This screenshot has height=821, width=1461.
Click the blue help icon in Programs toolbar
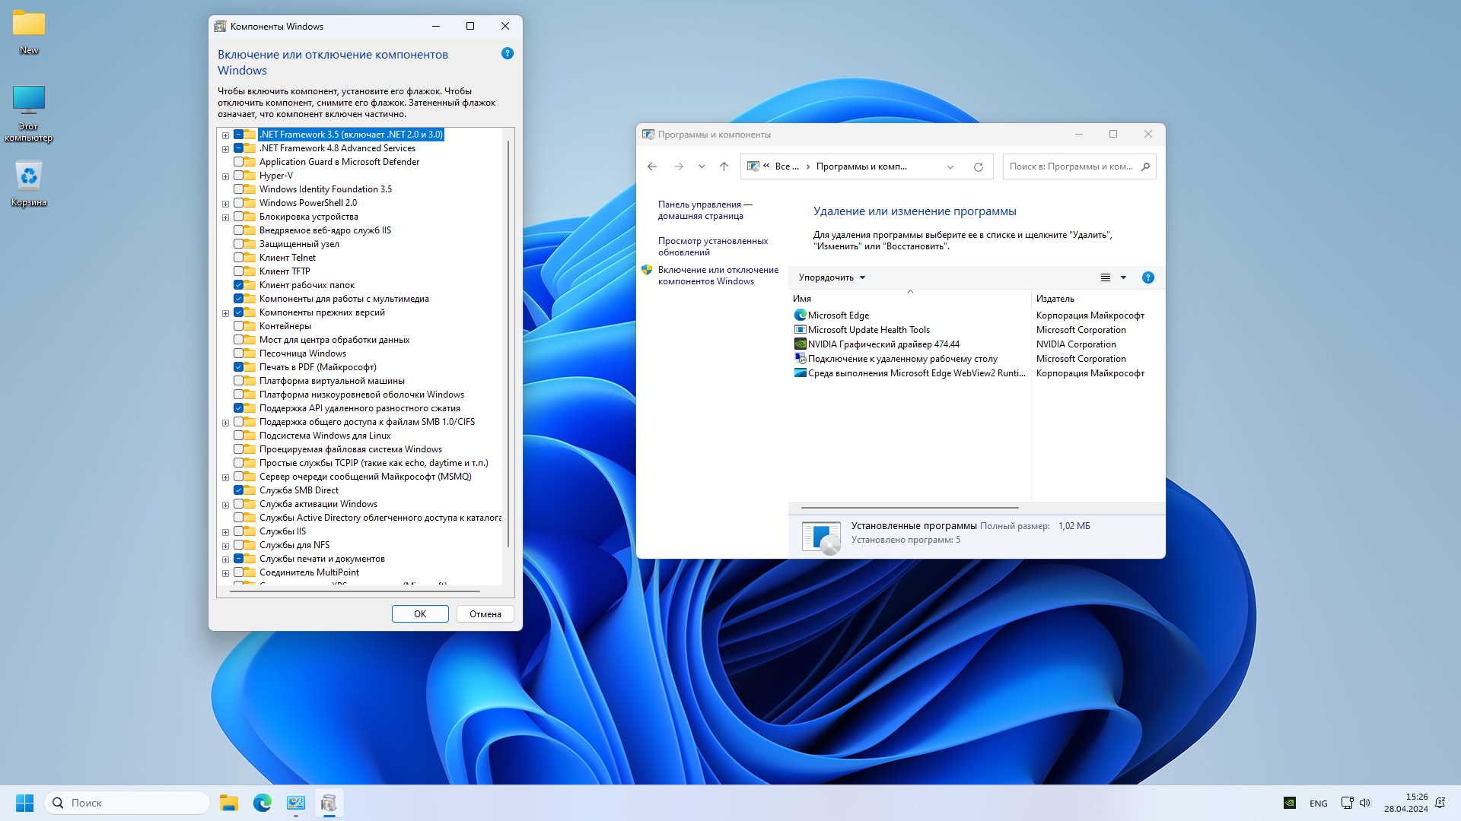[1147, 277]
